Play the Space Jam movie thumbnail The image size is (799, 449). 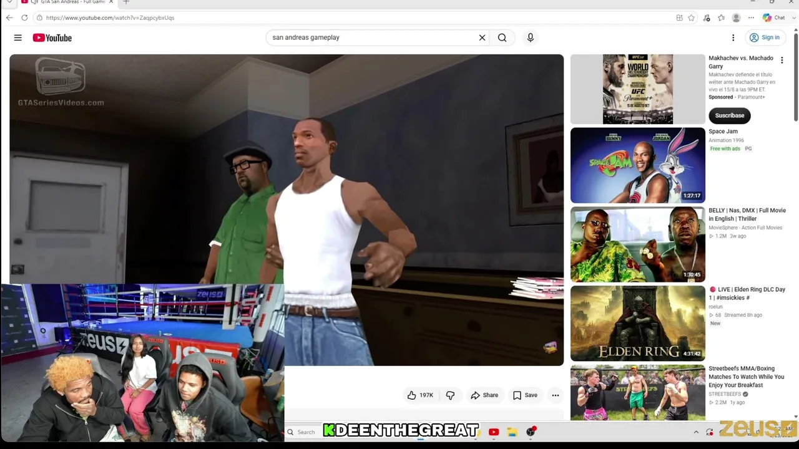[x=637, y=165]
